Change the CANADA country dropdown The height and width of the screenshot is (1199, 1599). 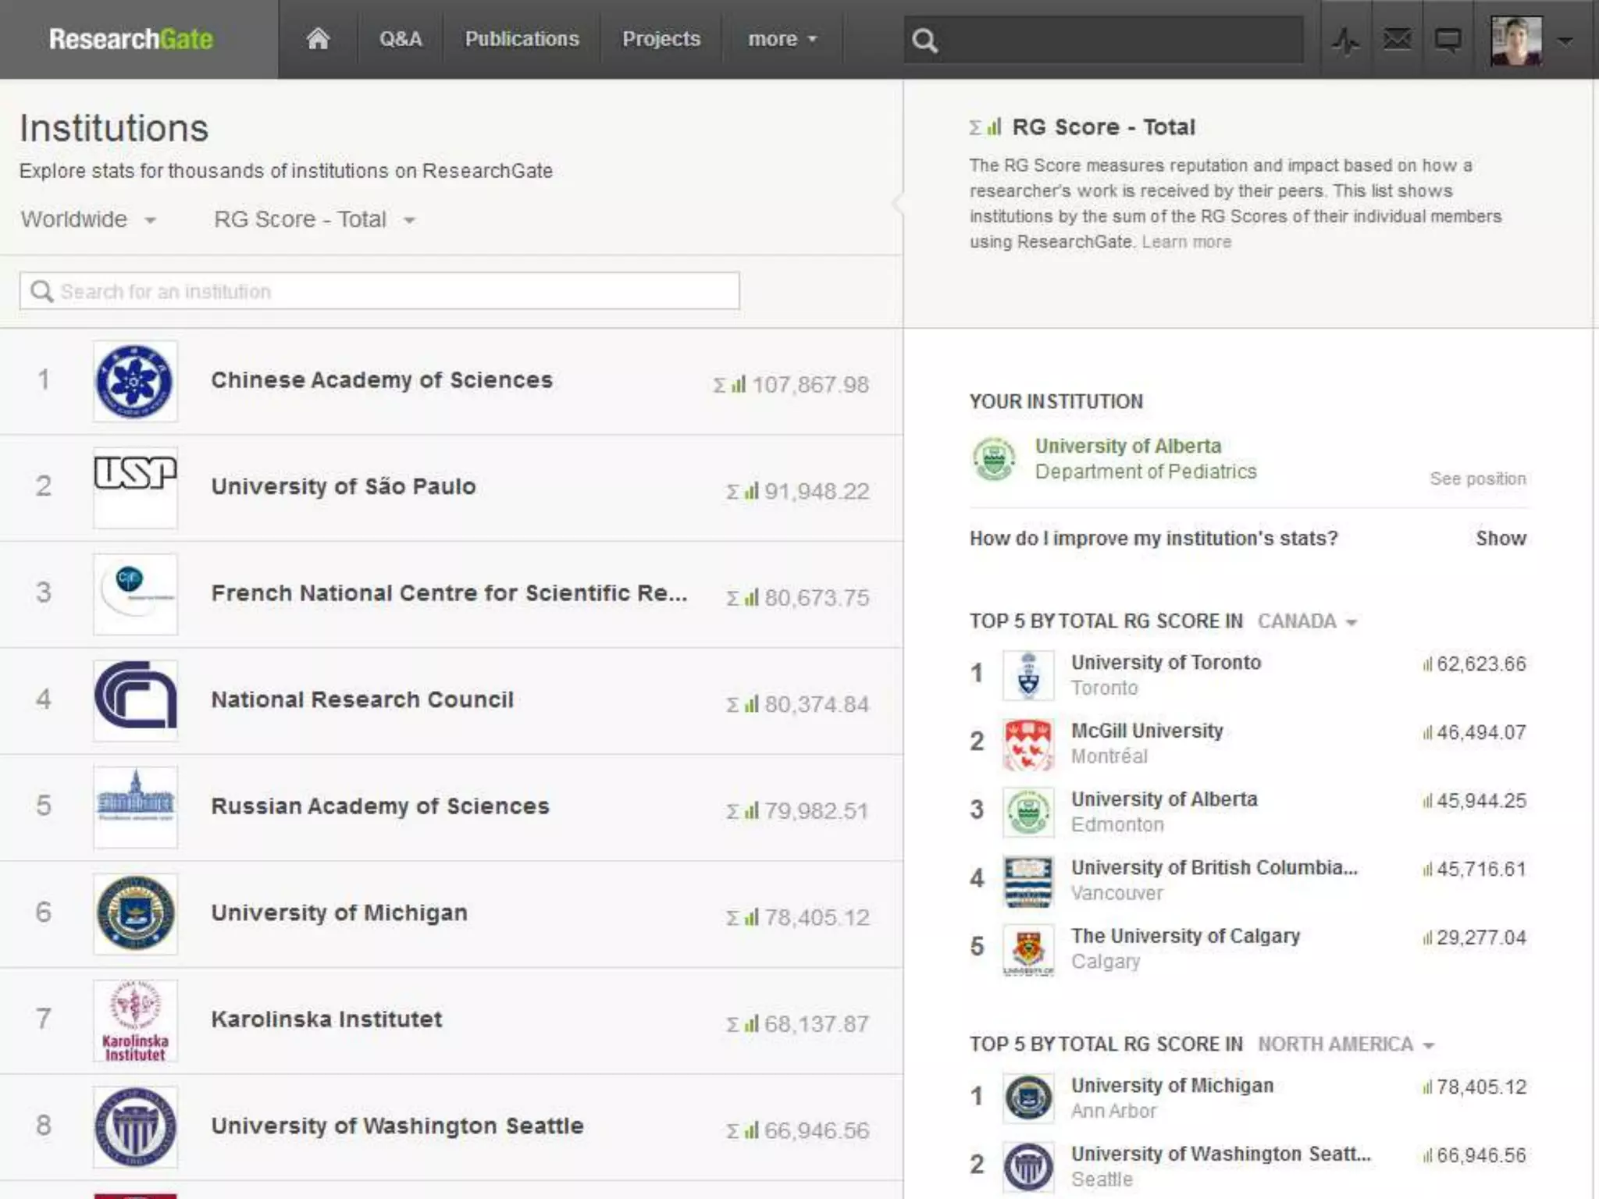click(1307, 621)
